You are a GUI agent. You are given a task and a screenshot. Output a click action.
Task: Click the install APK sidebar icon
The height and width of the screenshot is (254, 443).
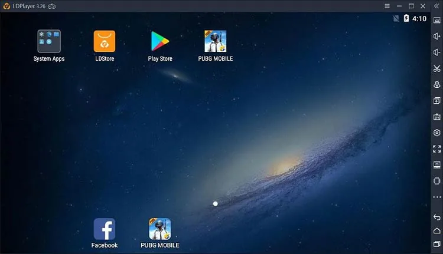pyautogui.click(x=437, y=117)
